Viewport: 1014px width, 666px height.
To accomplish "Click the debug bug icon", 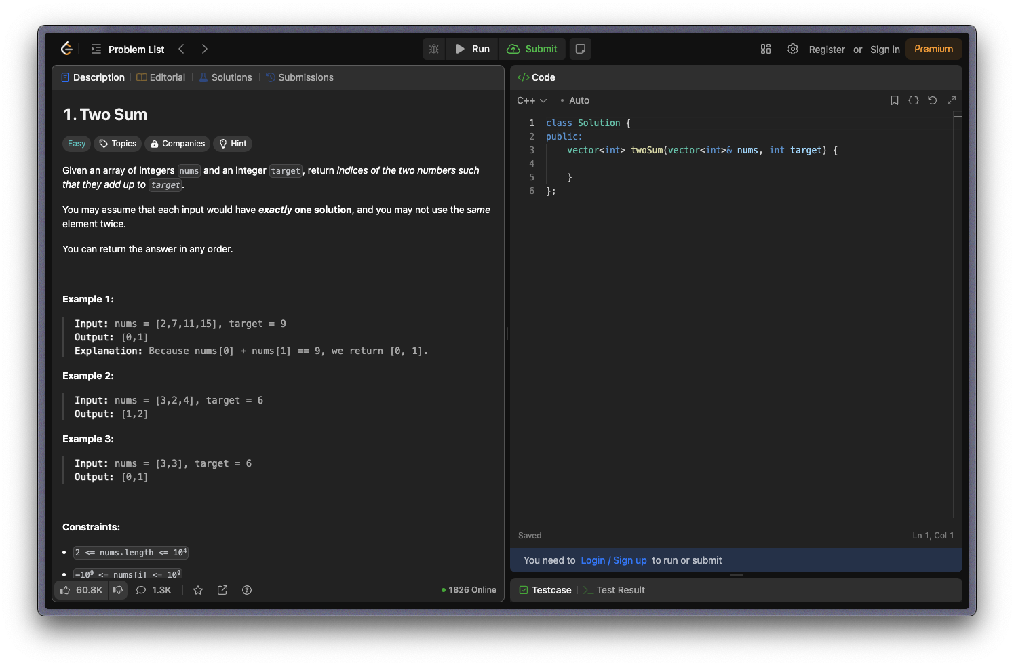I will (434, 49).
